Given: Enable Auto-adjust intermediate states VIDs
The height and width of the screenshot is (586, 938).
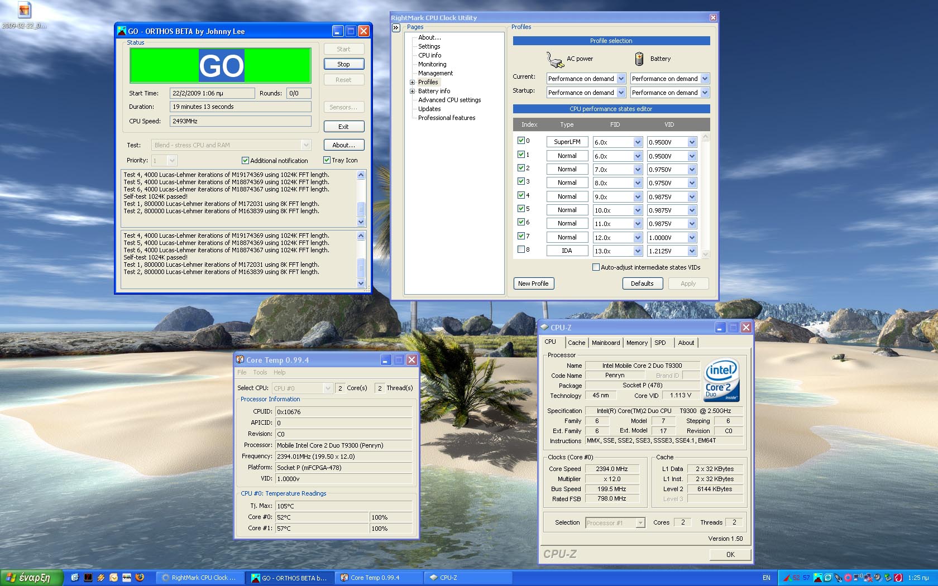Looking at the screenshot, I should [x=596, y=267].
